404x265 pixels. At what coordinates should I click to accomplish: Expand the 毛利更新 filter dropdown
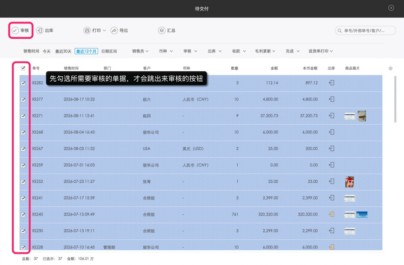pyautogui.click(x=265, y=51)
